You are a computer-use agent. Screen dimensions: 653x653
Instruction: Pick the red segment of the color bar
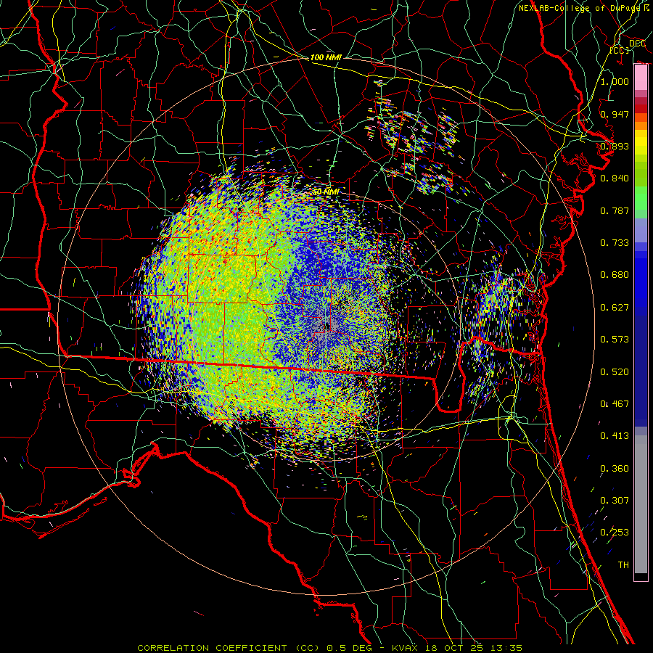click(x=641, y=109)
